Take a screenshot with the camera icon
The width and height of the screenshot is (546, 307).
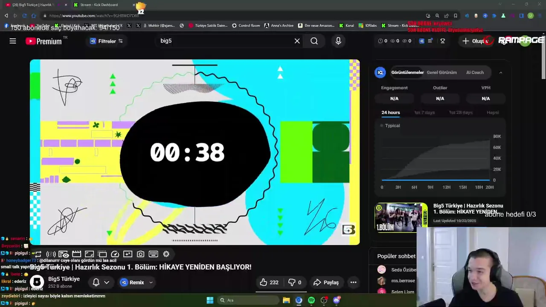(x=140, y=254)
